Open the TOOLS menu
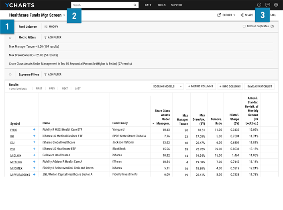Image resolution: width=283 pixels, height=210 pixels. (x=161, y=5)
